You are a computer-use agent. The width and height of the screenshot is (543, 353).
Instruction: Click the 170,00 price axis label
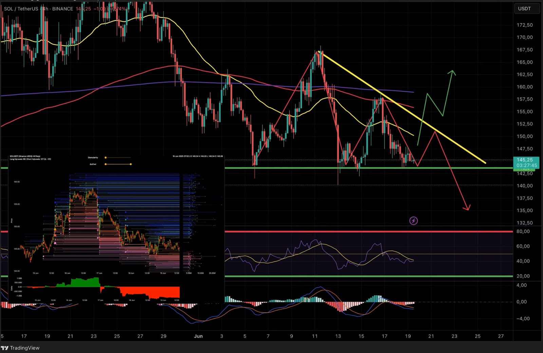(x=525, y=37)
